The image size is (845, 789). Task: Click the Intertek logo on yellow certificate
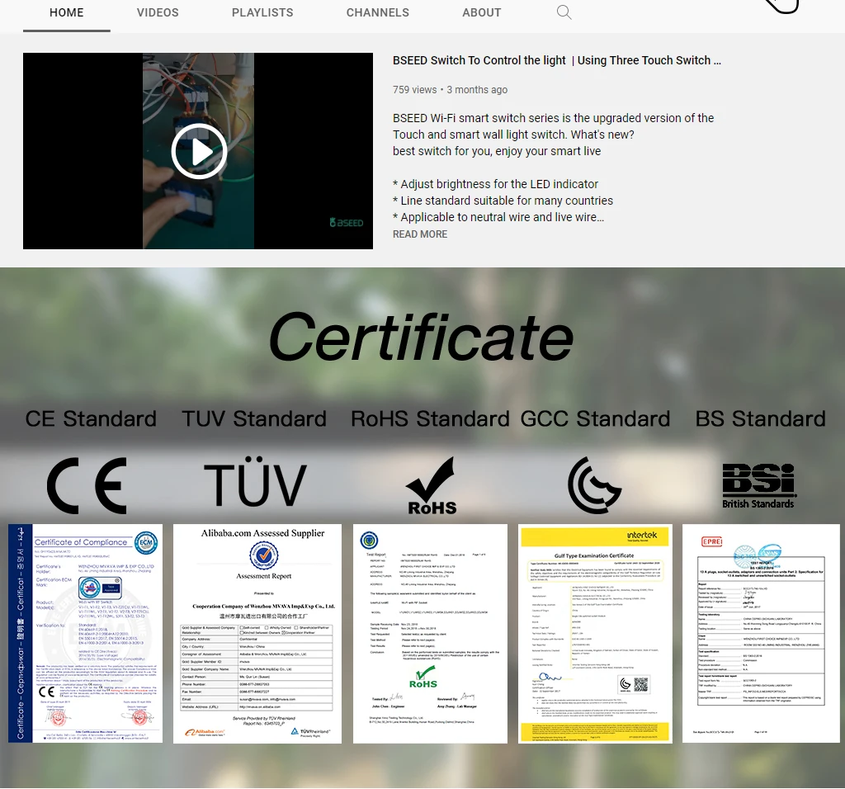click(642, 535)
